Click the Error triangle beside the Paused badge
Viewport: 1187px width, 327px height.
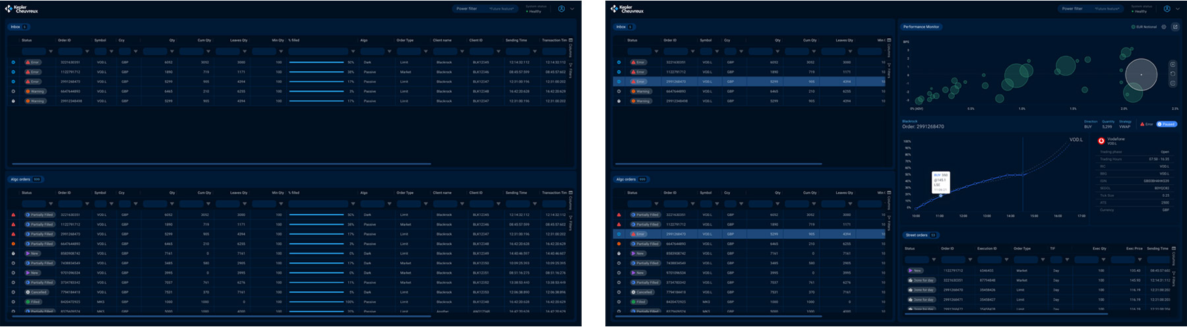[x=1142, y=124]
